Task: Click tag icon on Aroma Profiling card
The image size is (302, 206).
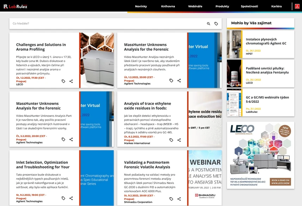Action: point(63,81)
